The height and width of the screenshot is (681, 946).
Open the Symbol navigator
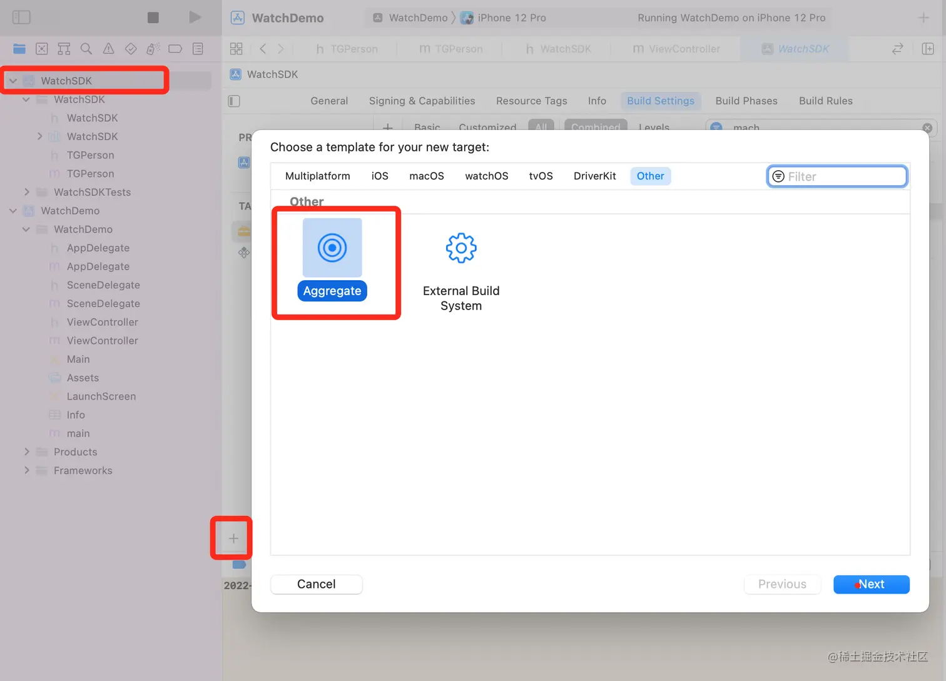[64, 49]
